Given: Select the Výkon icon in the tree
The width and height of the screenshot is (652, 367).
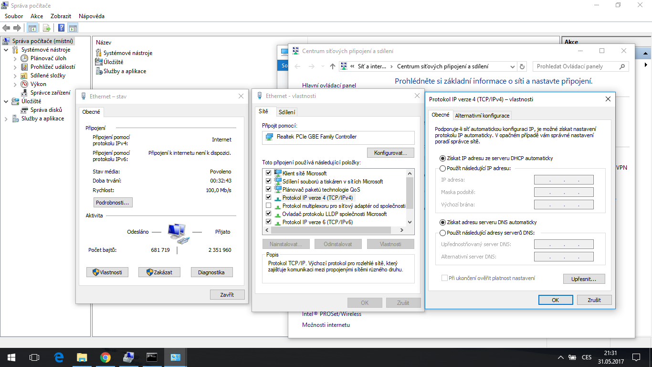Looking at the screenshot, I should tap(25, 84).
